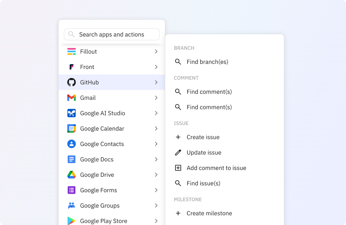
Task: Expand the Google Forms chevron
Action: pos(156,190)
